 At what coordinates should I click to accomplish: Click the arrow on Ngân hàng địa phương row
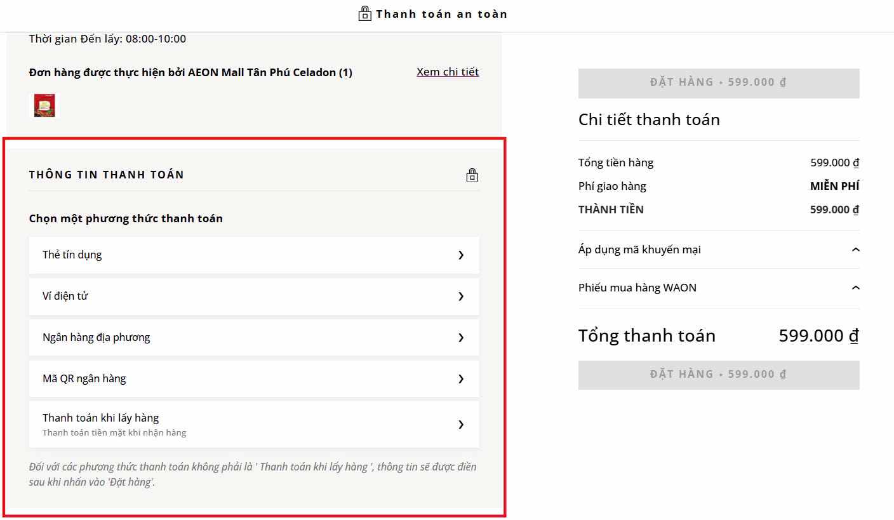[x=461, y=338]
